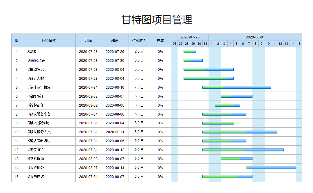This screenshot has height=193, width=313.
Task: Click the Gantt bar for K确认资料填写
Action: [224, 141]
